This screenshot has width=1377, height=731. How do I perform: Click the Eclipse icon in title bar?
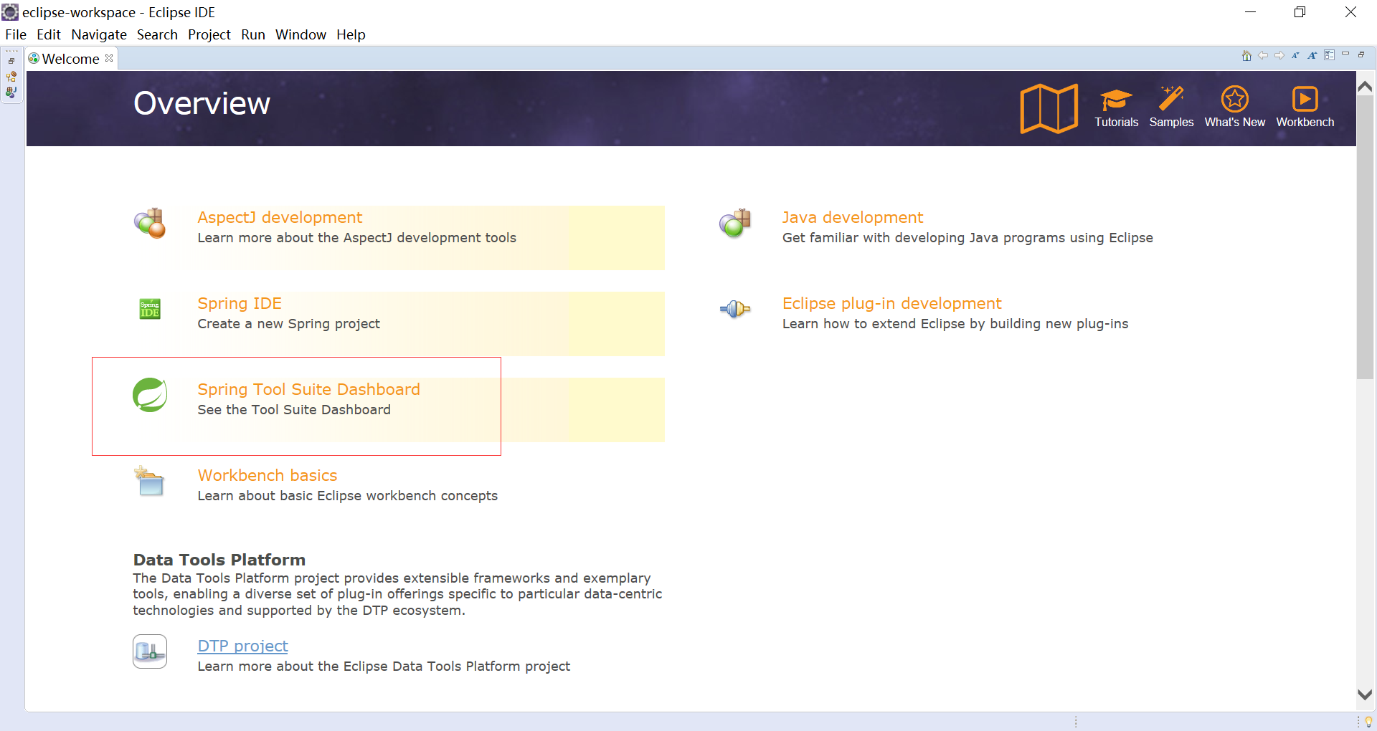pos(10,12)
